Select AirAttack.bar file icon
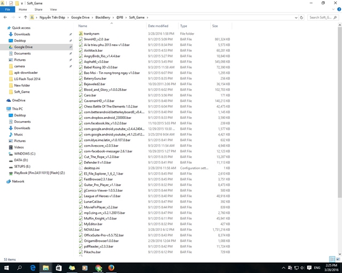The width and height of the screenshot is (342, 273). pyautogui.click(x=81, y=50)
